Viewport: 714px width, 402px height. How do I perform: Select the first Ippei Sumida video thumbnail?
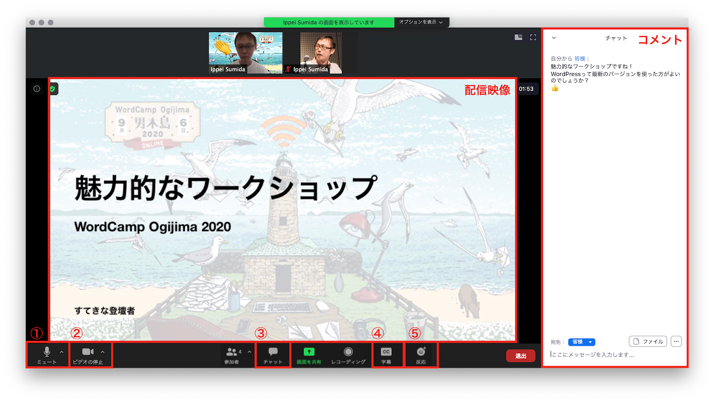(x=246, y=53)
